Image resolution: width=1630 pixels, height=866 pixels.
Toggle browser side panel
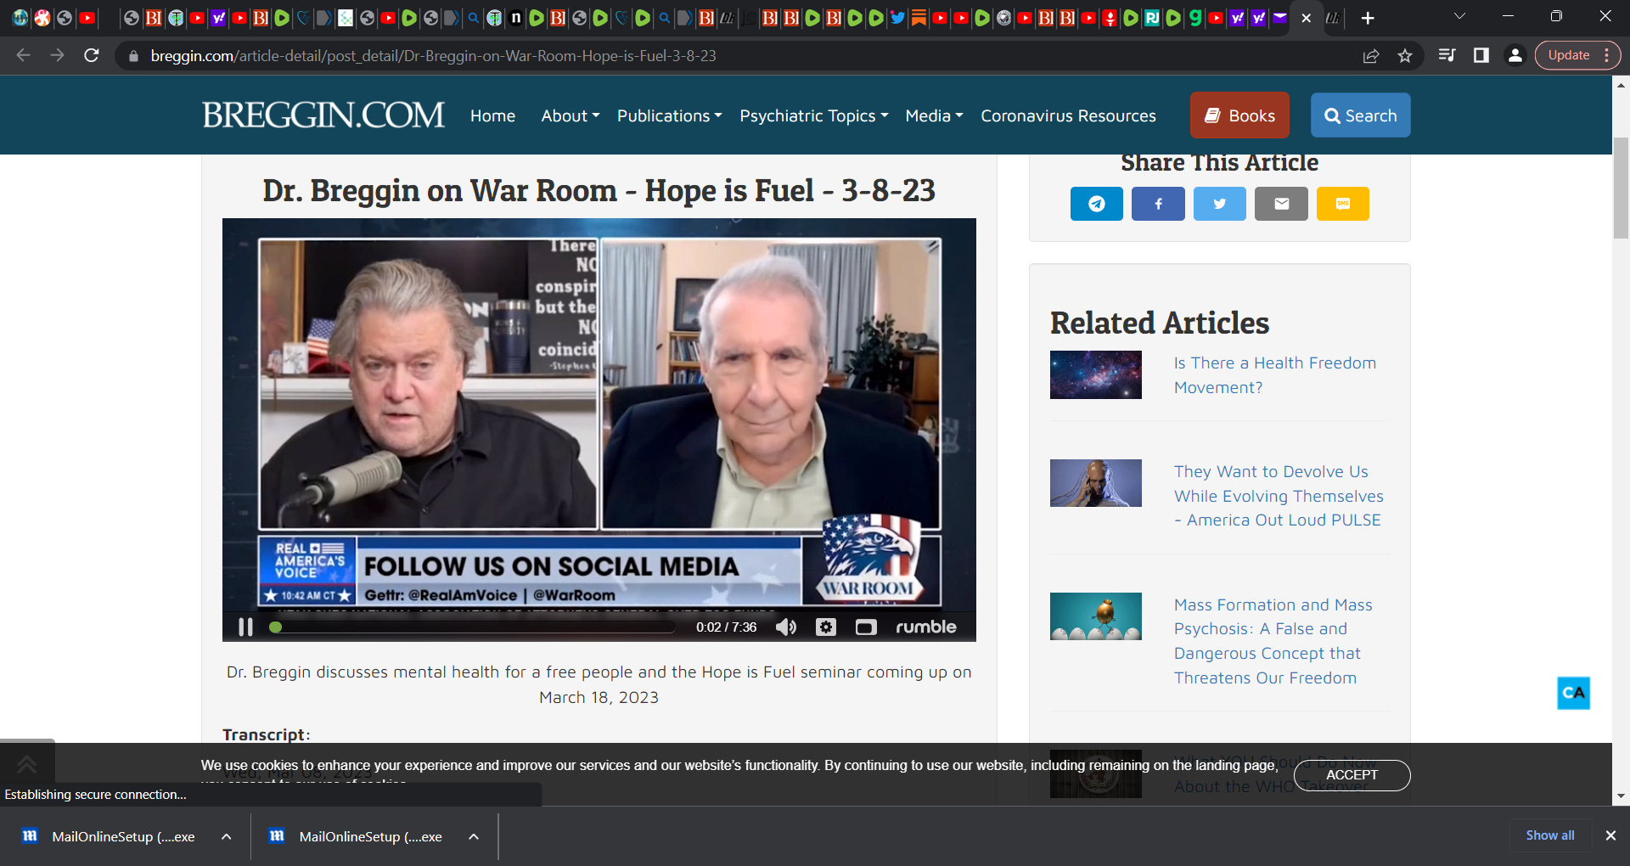click(x=1481, y=56)
